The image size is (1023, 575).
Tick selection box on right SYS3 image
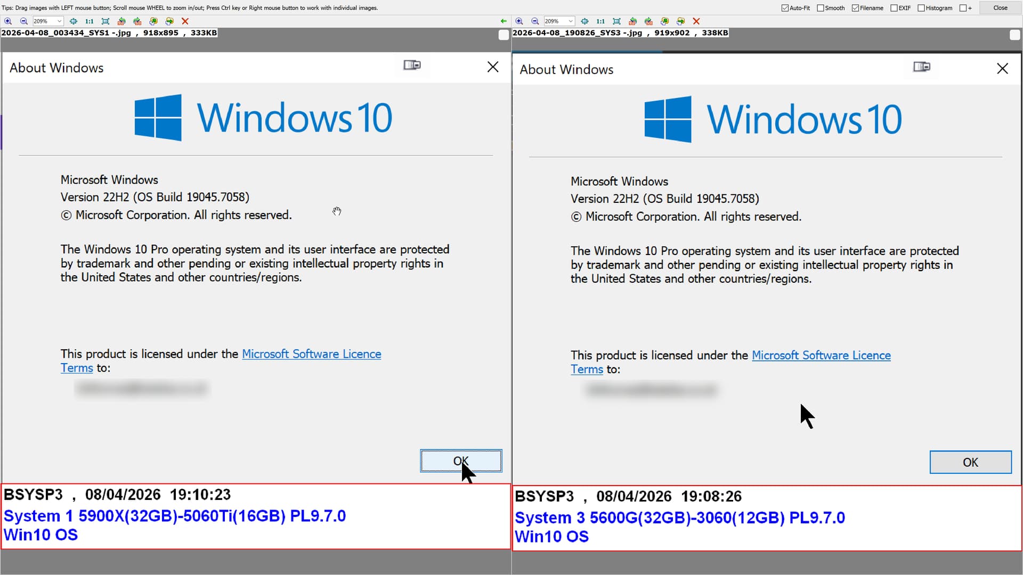(1015, 35)
